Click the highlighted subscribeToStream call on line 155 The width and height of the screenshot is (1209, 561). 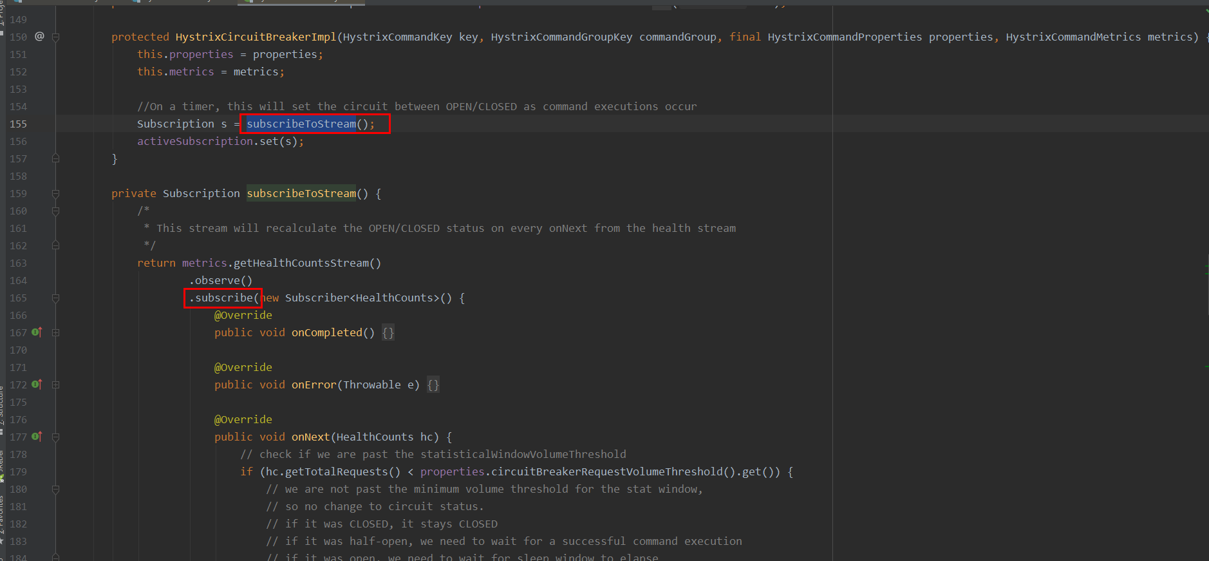(x=301, y=124)
